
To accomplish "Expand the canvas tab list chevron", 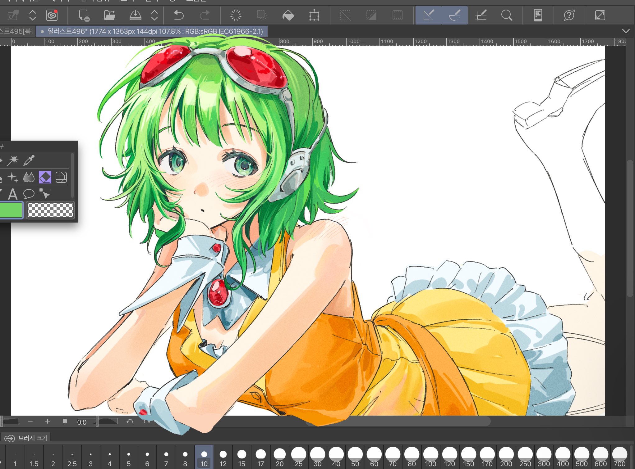I will (626, 31).
